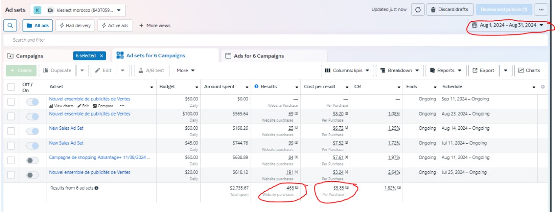Click the add column plus icon
This screenshot has width=555, height=212.
tap(542, 87)
